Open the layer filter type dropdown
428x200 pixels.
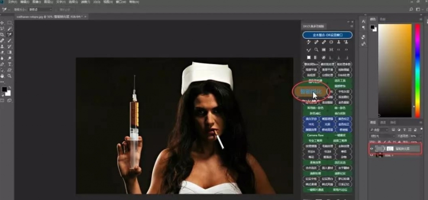tap(379, 130)
